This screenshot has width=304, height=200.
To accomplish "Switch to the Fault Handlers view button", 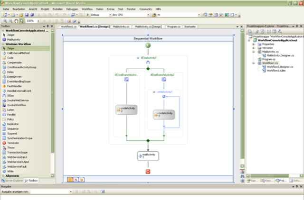I will coord(81,180).
